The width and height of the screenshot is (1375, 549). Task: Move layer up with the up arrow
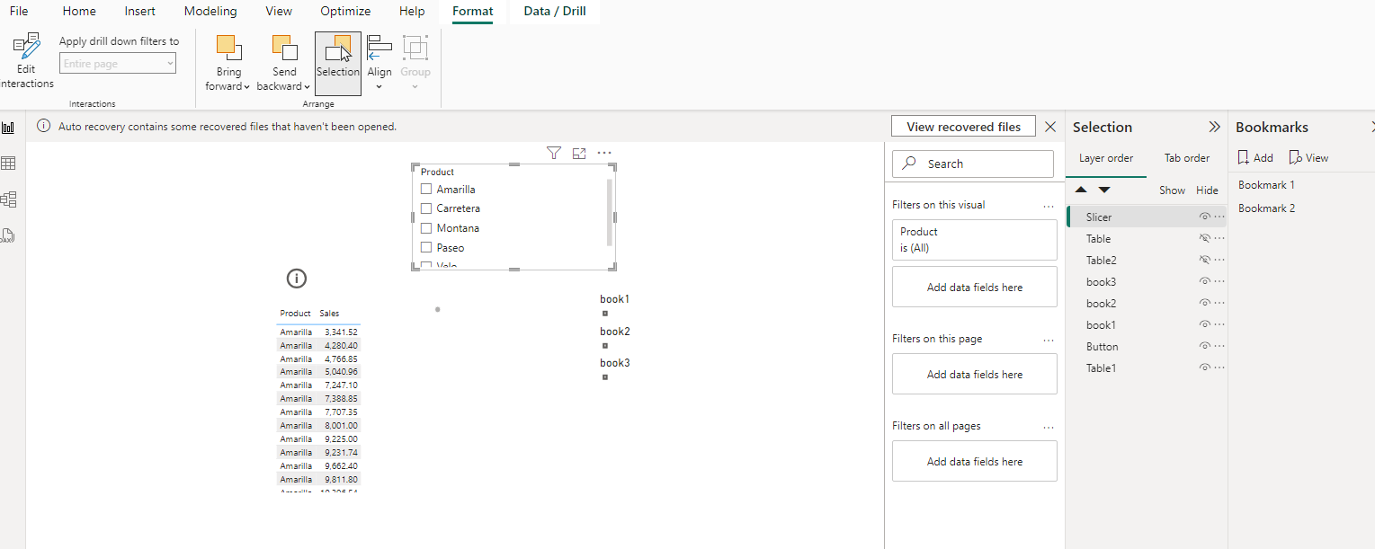(x=1081, y=190)
